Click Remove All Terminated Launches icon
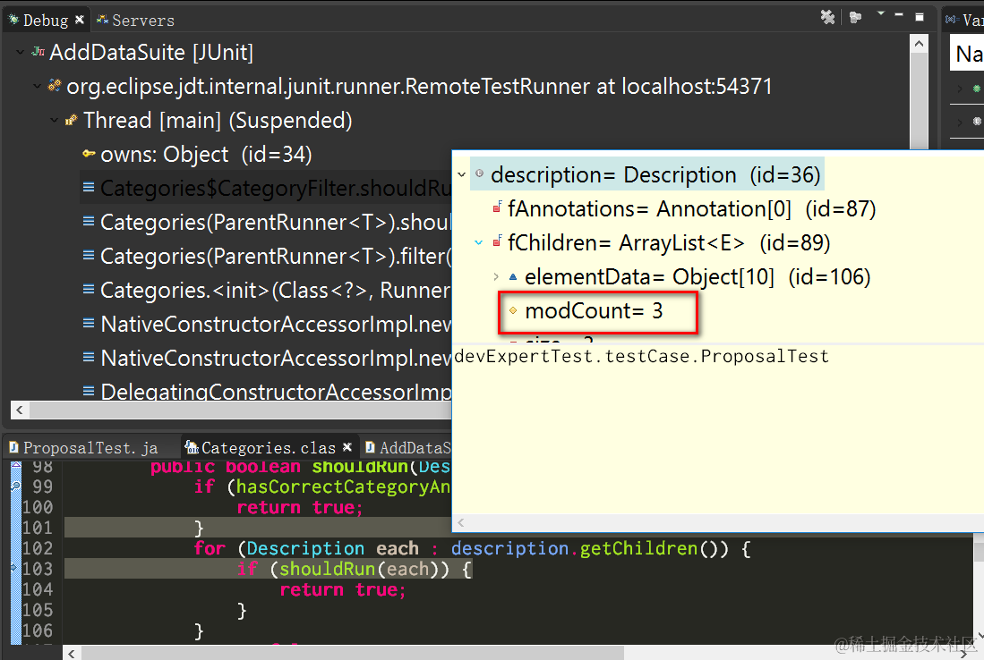This screenshot has width=984, height=660. click(827, 17)
